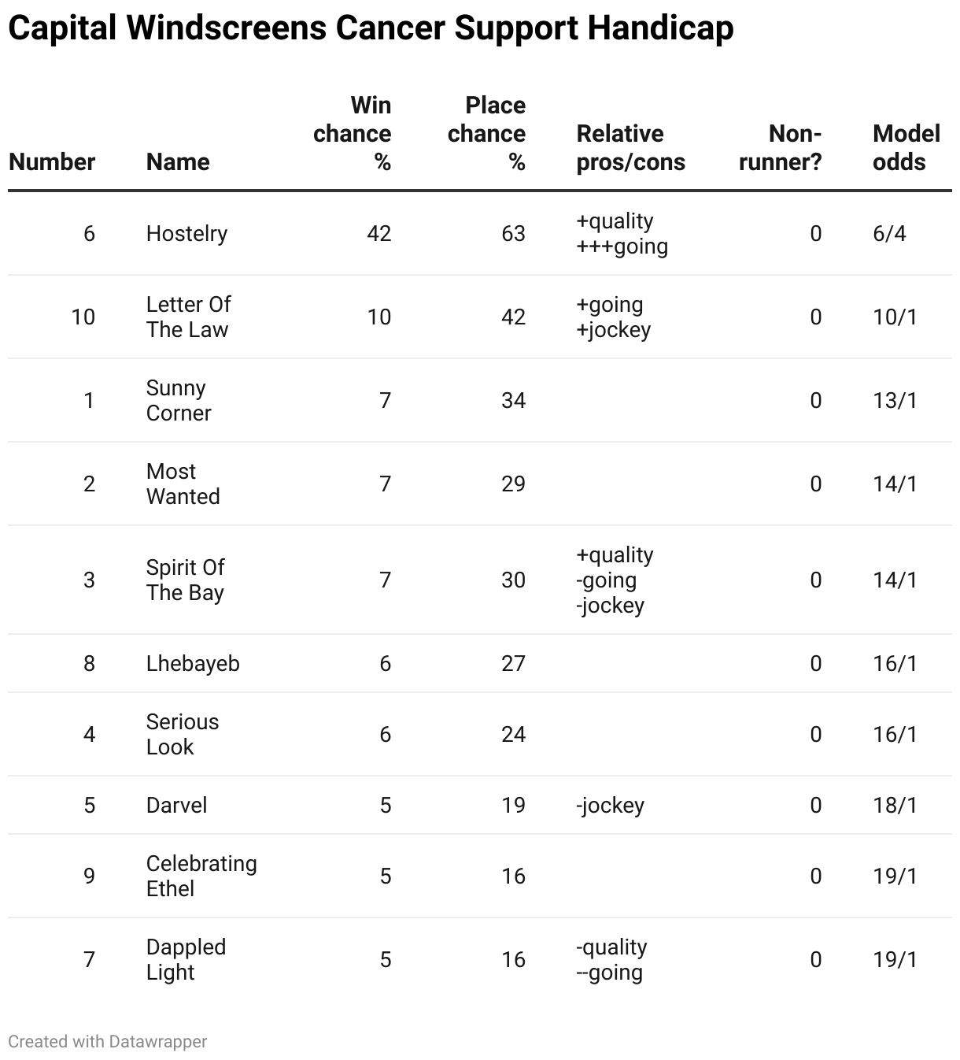Click the Place chance % header
960x1060 pixels.
pyautogui.click(x=486, y=133)
